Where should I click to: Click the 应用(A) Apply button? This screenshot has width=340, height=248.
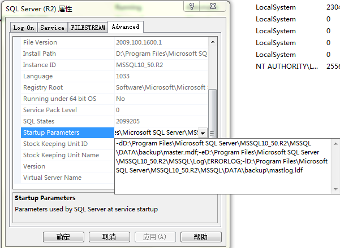point(155,237)
